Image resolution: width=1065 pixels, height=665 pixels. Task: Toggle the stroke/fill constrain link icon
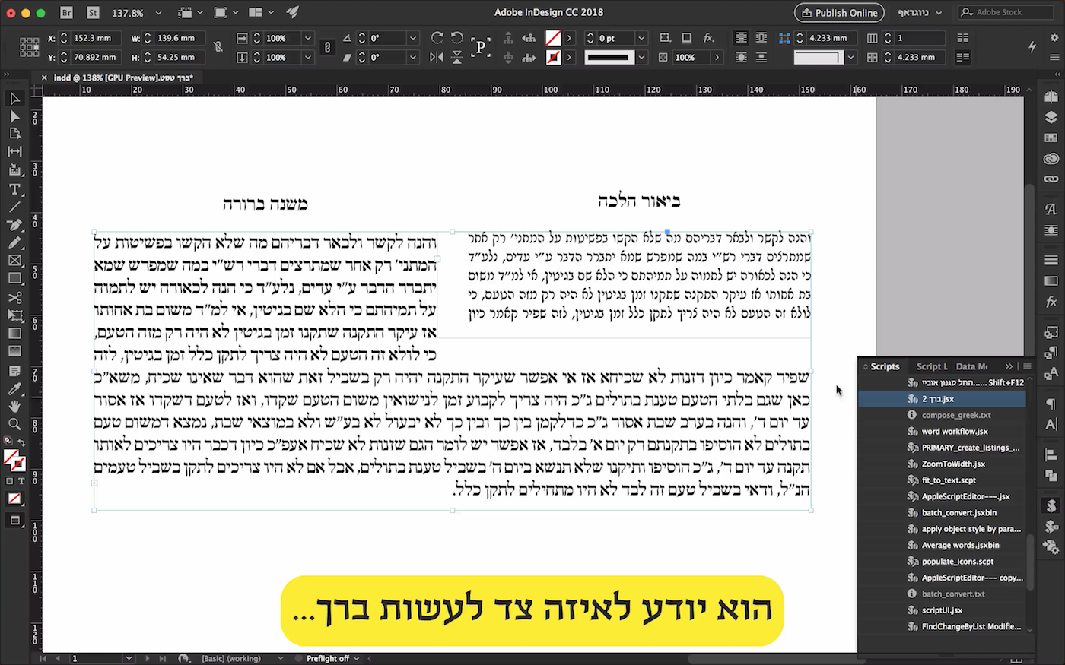click(327, 47)
